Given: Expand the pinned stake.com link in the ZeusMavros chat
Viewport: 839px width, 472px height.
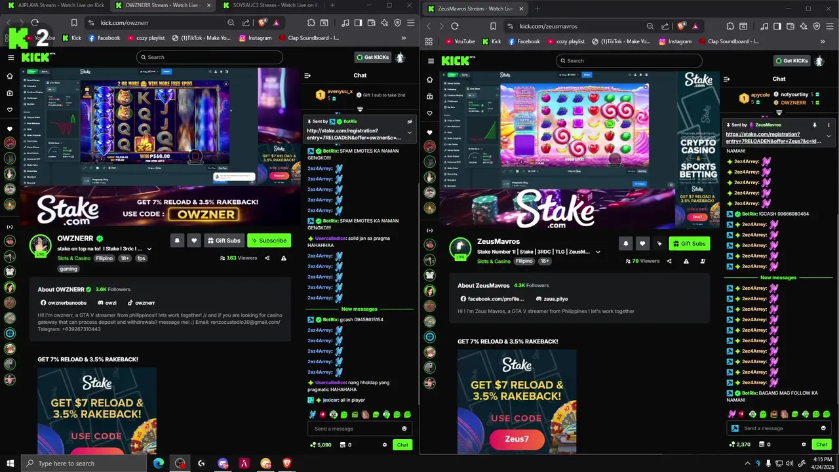Looking at the screenshot, I should click(x=829, y=136).
